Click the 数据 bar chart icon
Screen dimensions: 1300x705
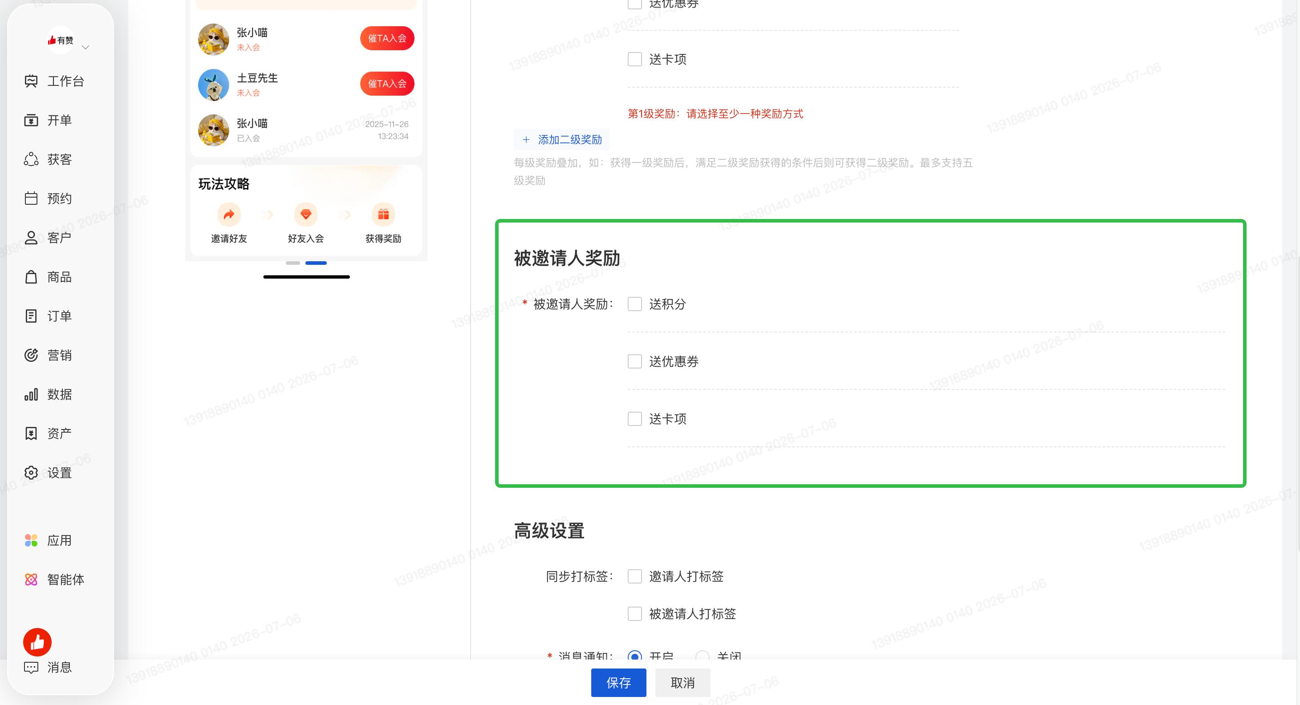(31, 394)
